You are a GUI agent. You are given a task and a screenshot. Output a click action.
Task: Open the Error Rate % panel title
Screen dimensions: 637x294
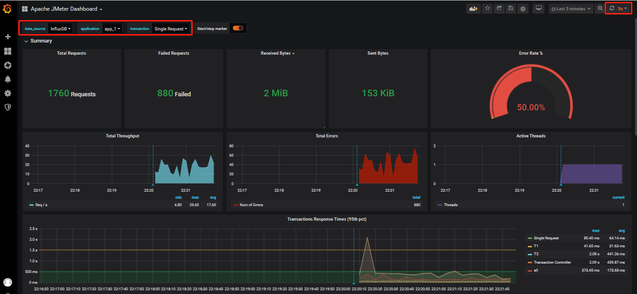pos(531,53)
